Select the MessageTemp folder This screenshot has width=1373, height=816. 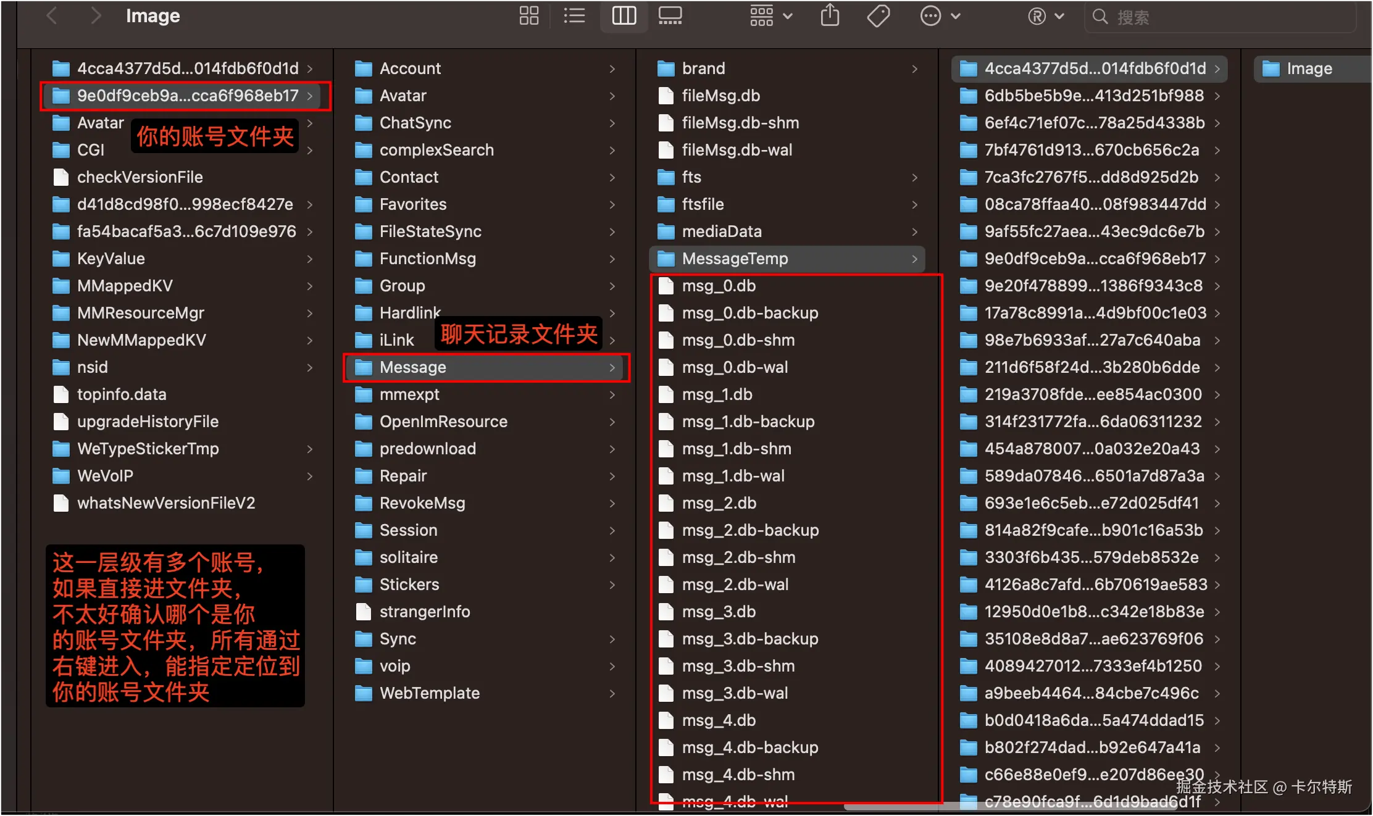click(735, 259)
